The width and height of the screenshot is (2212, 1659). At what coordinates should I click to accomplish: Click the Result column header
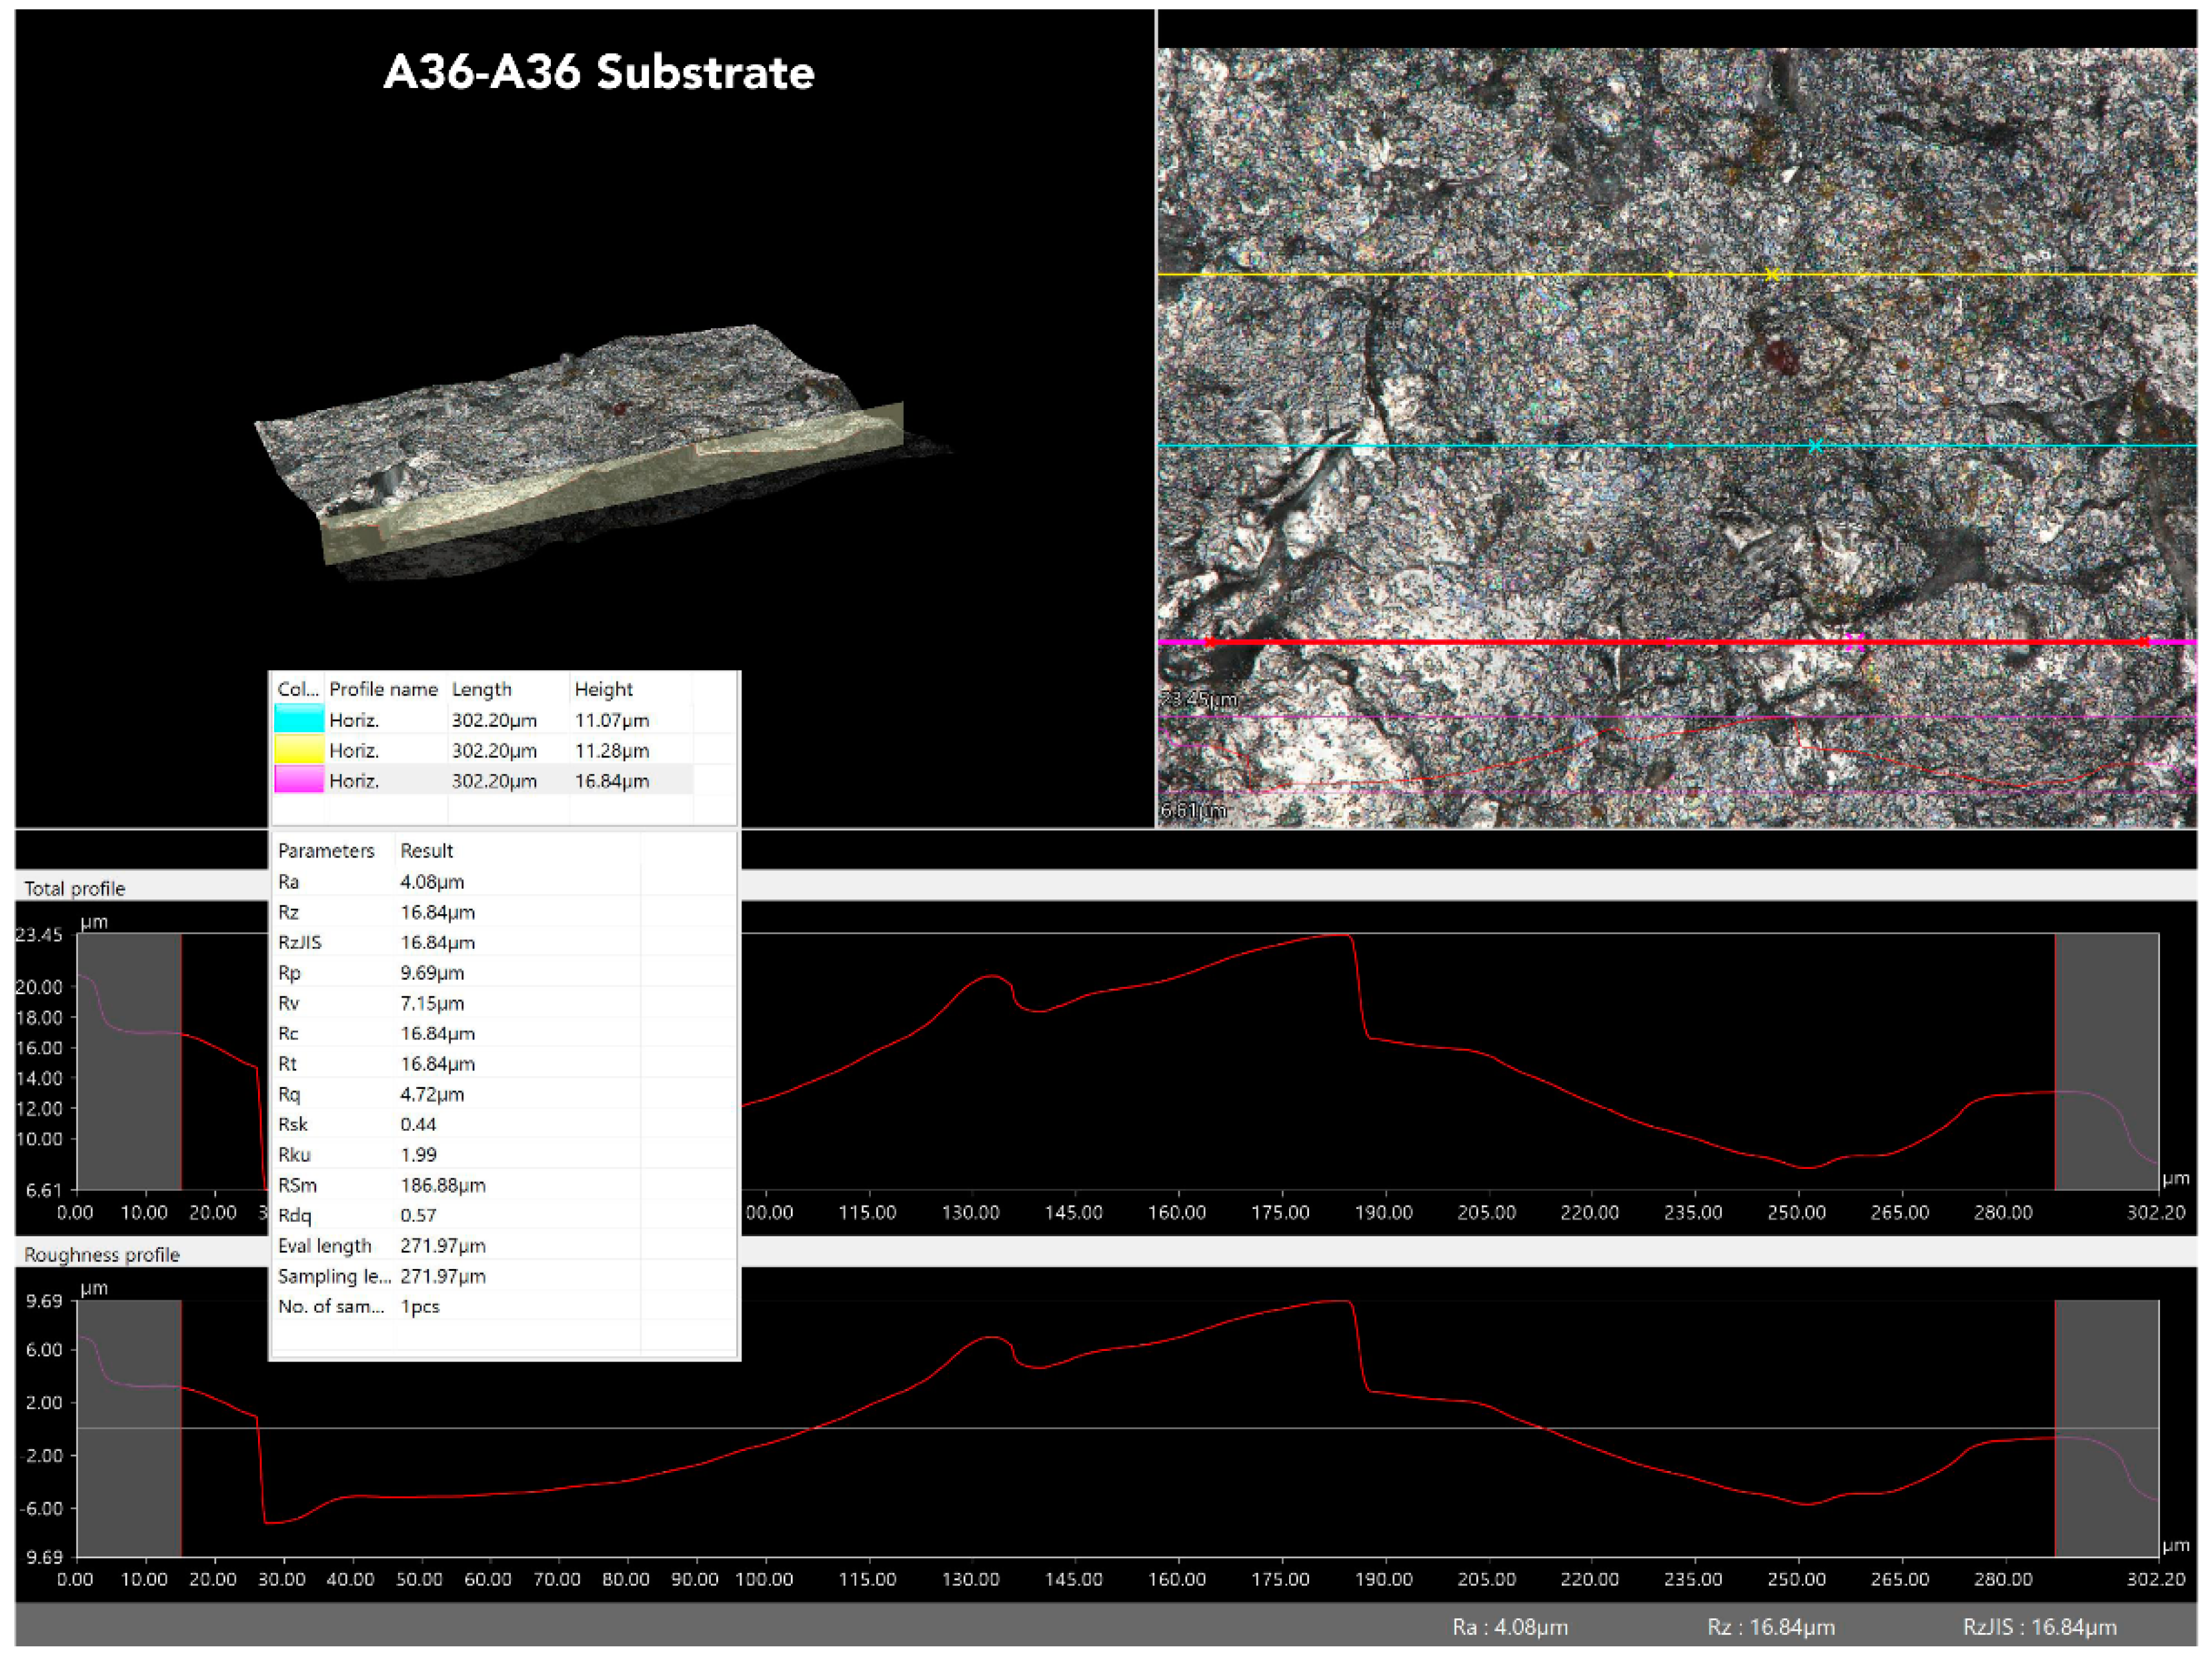pyautogui.click(x=427, y=851)
